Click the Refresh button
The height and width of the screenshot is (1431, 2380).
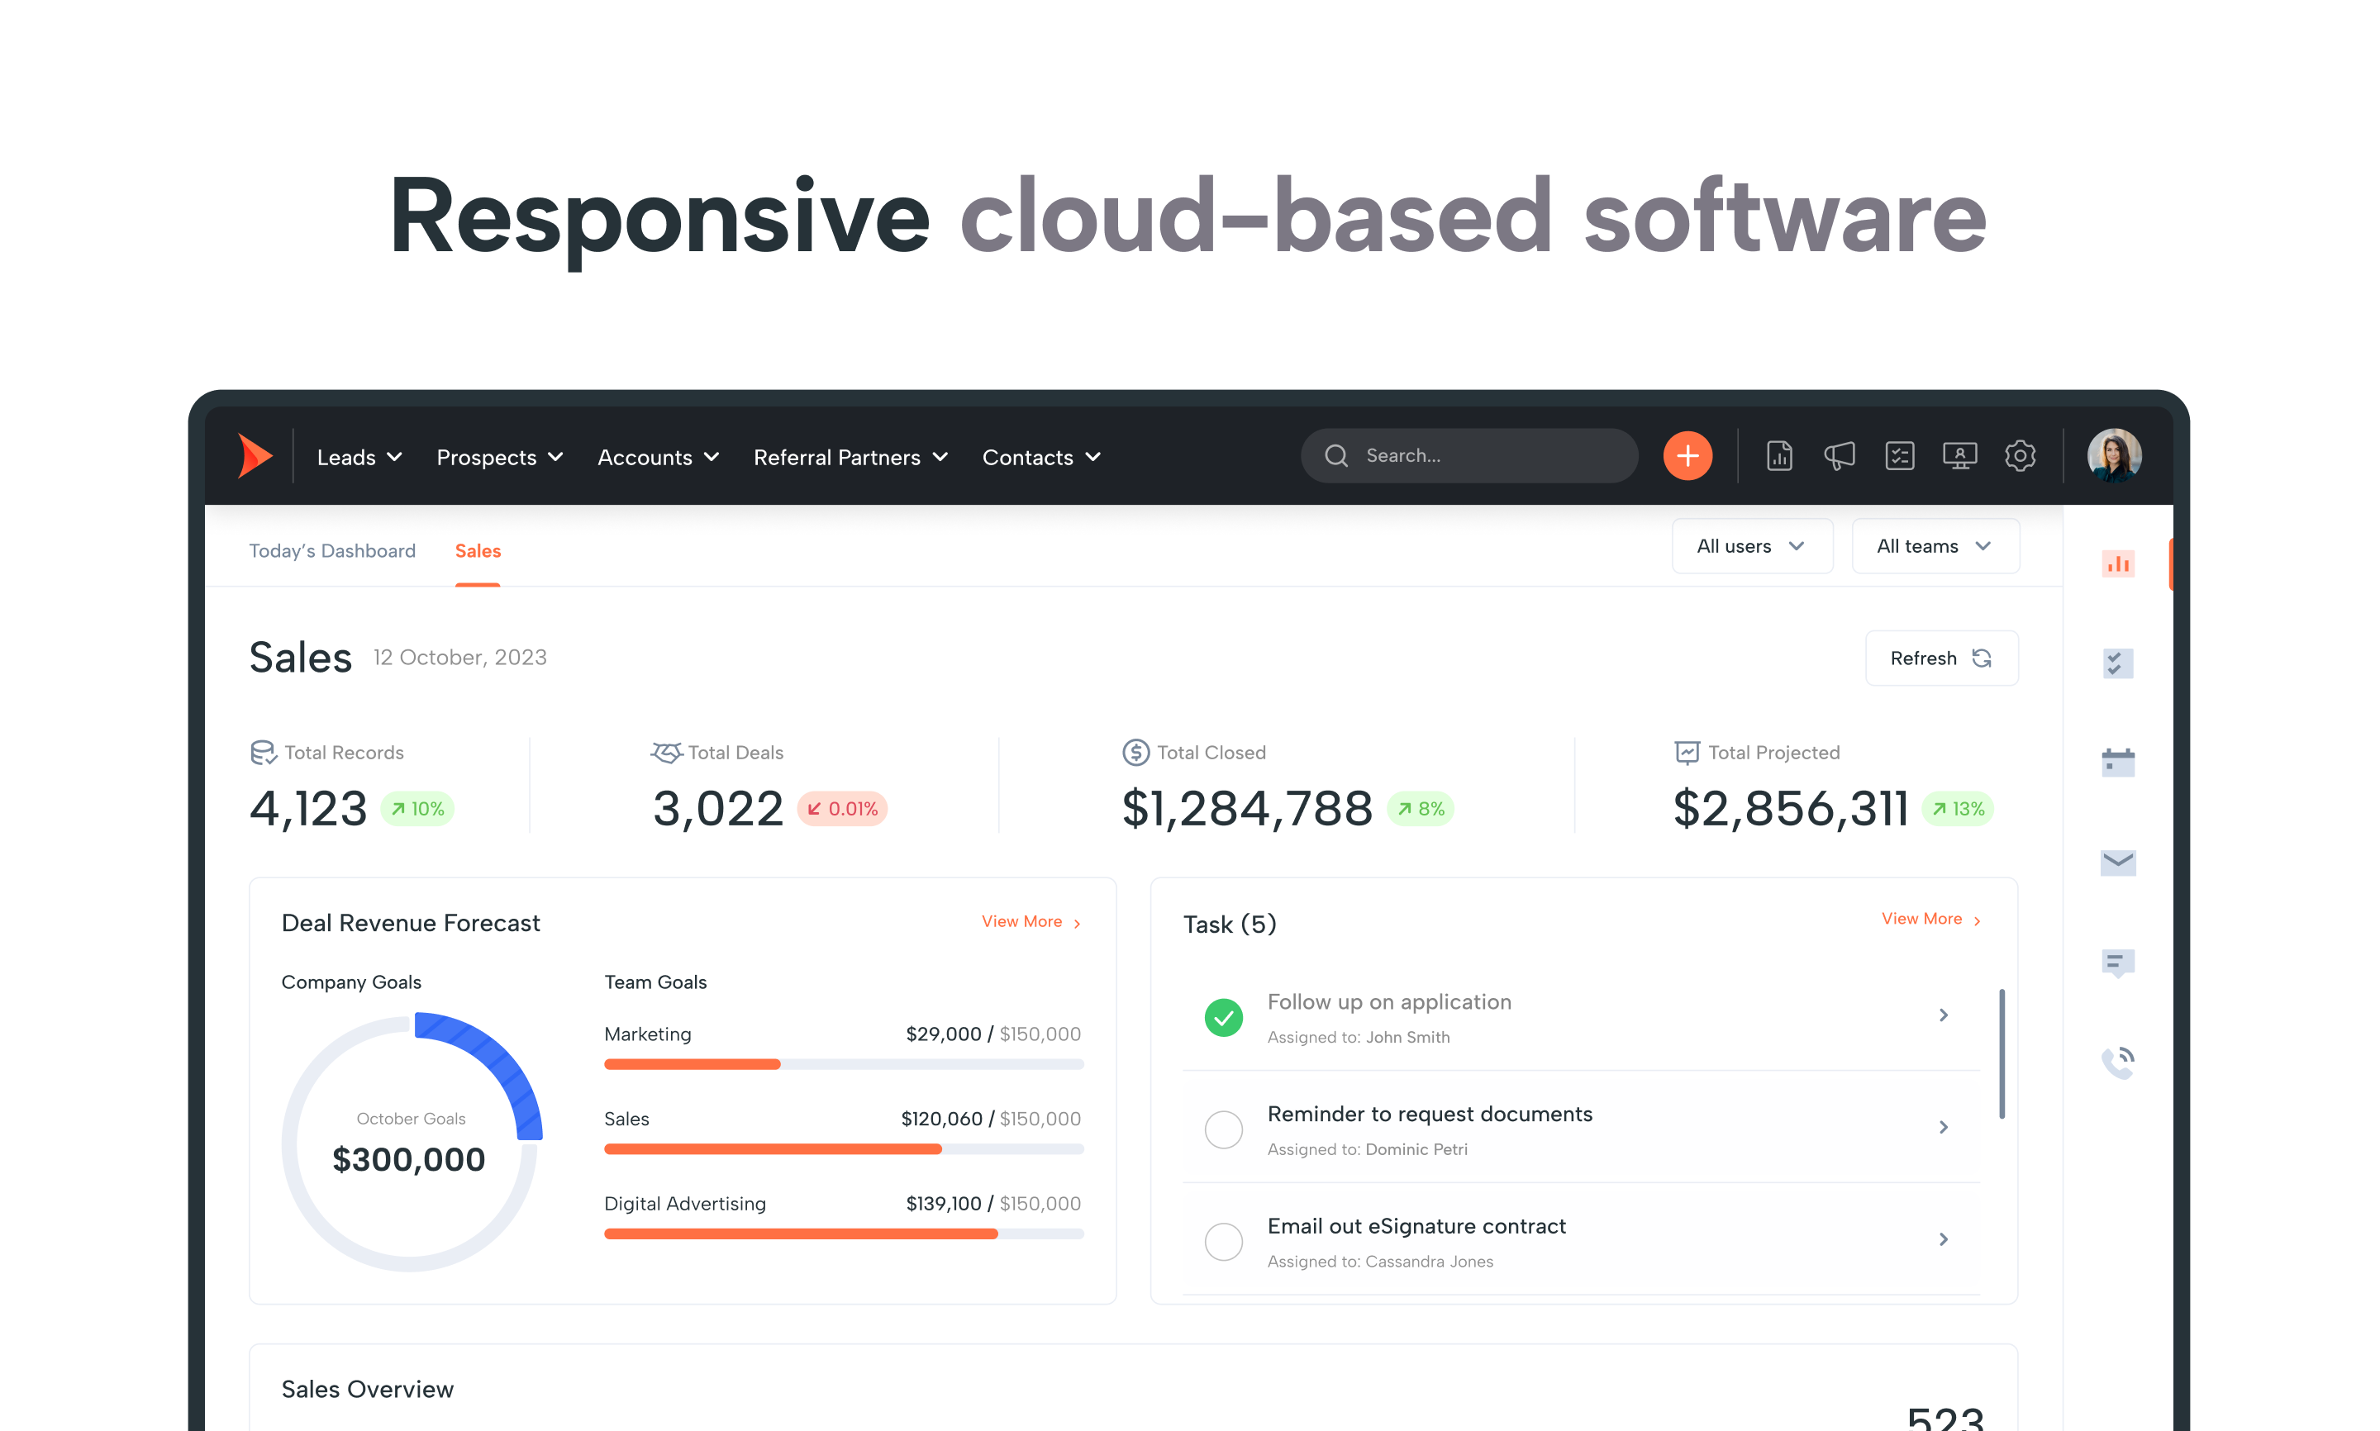1940,658
